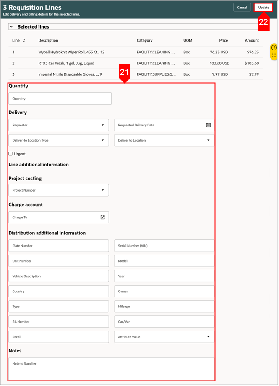Screen dimensions: 279x386
Task: Focus the Plate Number field
Action: pos(58,246)
